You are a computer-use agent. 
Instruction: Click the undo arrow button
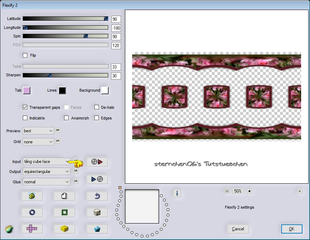(97, 196)
